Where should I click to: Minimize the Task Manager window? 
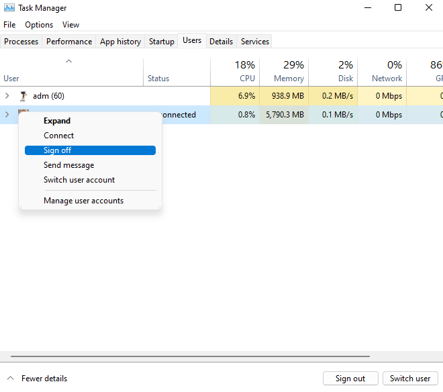coord(368,7)
